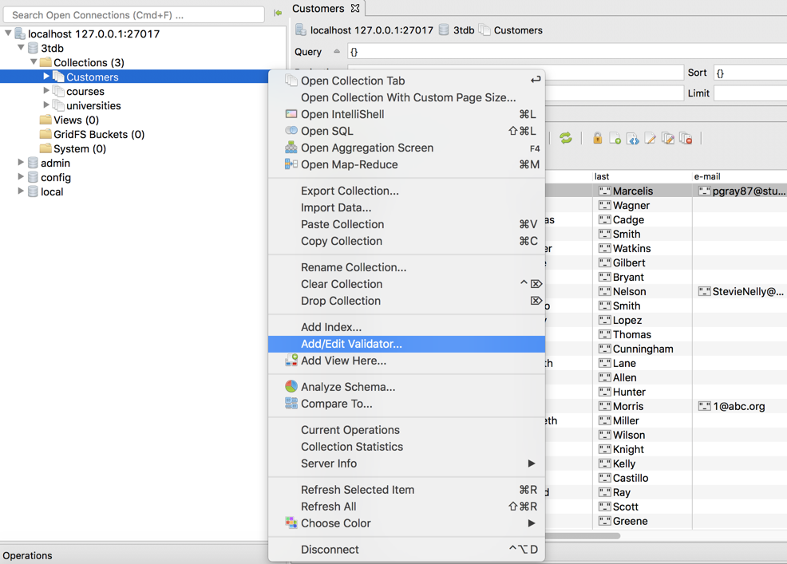Click the green refresh arrows icon
Screen dimensions: 787x564
click(x=566, y=138)
